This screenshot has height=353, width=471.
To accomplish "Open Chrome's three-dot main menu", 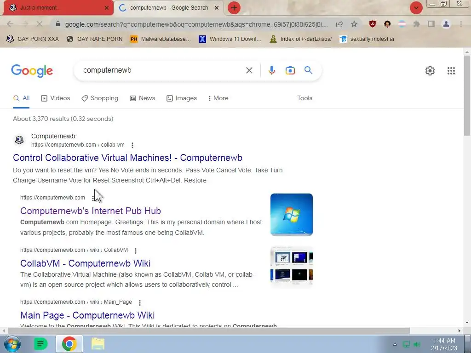I will [461, 24].
